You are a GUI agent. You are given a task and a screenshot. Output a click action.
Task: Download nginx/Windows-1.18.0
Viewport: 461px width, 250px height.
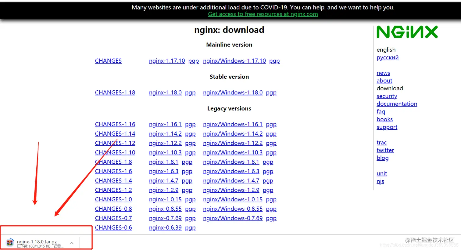click(233, 92)
